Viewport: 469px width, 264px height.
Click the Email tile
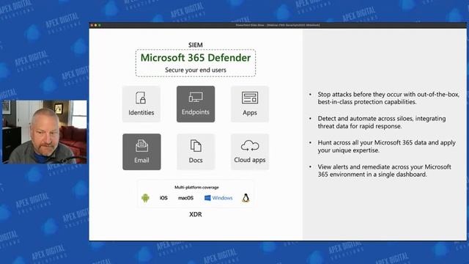tap(141, 152)
